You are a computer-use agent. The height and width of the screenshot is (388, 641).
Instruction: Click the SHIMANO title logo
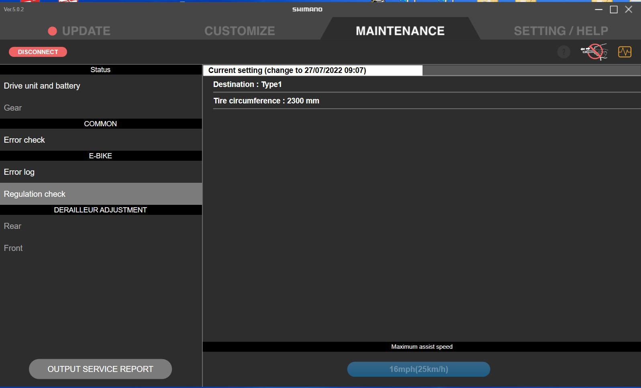tap(307, 9)
